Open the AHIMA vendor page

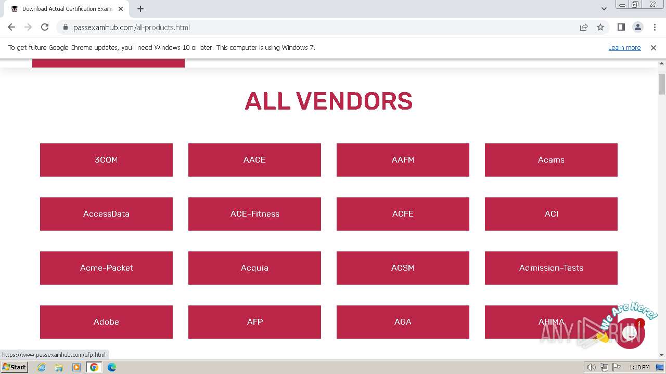(551, 322)
